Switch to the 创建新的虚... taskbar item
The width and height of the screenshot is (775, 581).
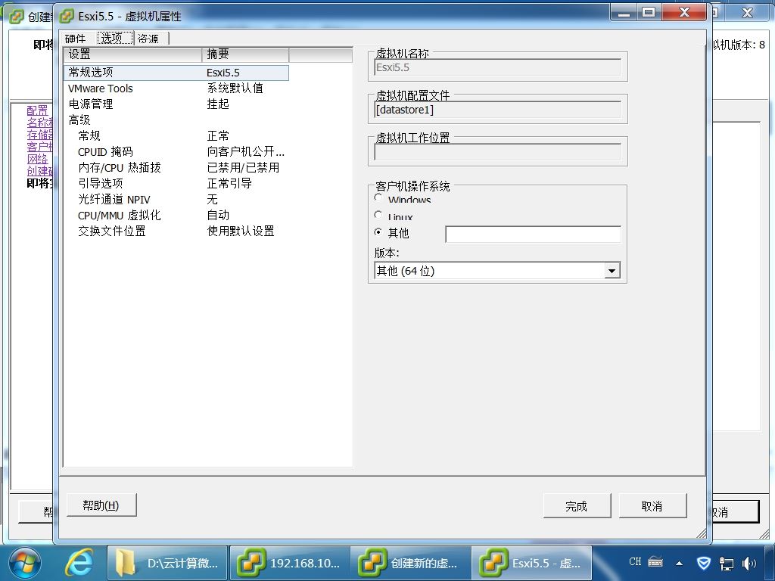411,563
